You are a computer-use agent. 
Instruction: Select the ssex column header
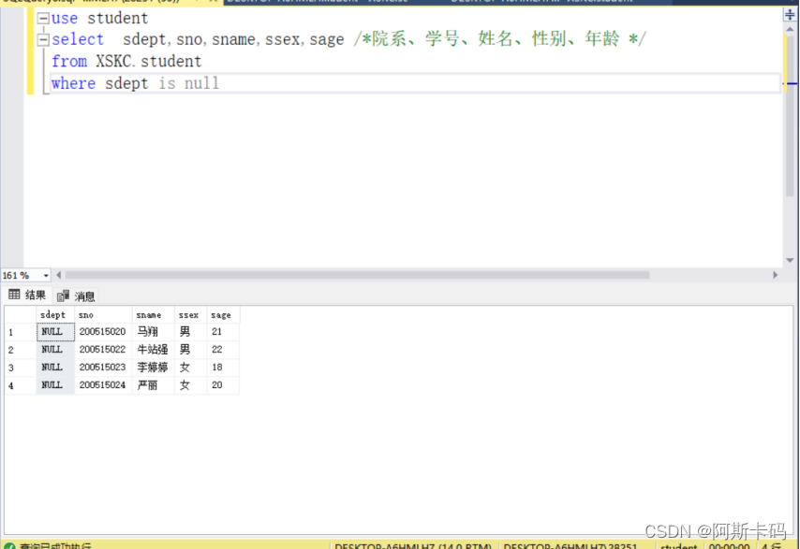tap(190, 315)
